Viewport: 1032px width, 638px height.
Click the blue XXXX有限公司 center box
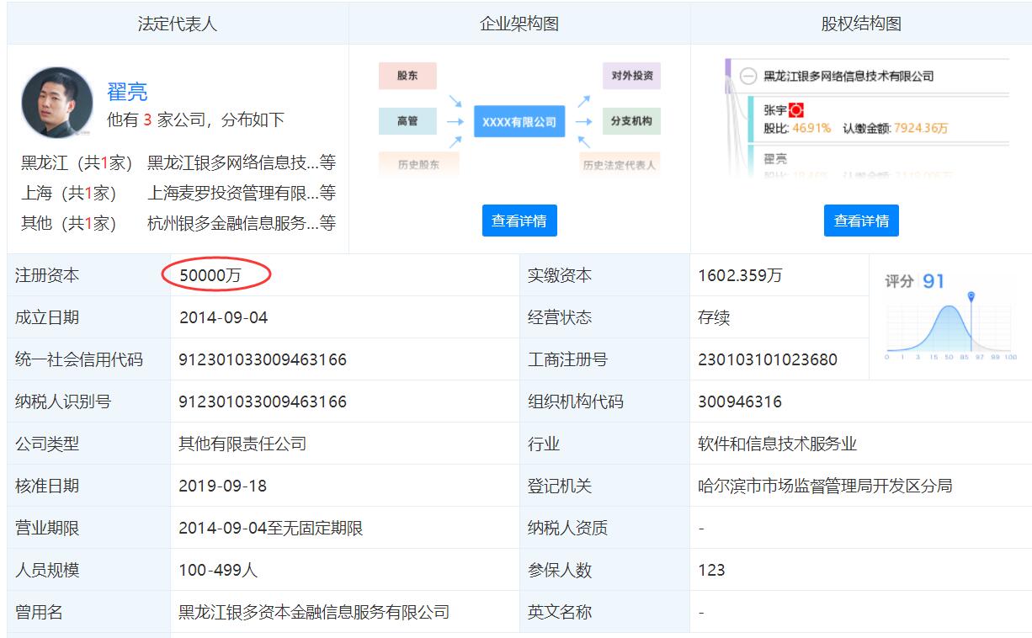[x=519, y=122]
